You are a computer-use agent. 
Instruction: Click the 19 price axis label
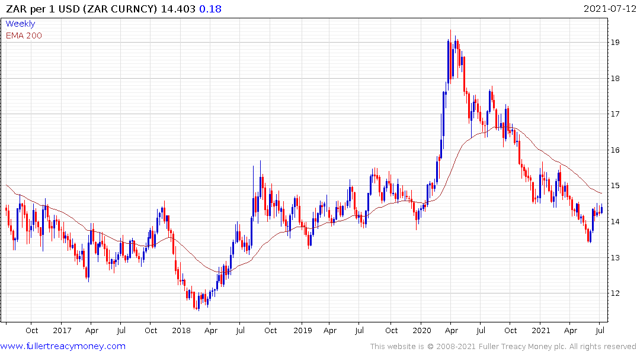[x=614, y=42]
